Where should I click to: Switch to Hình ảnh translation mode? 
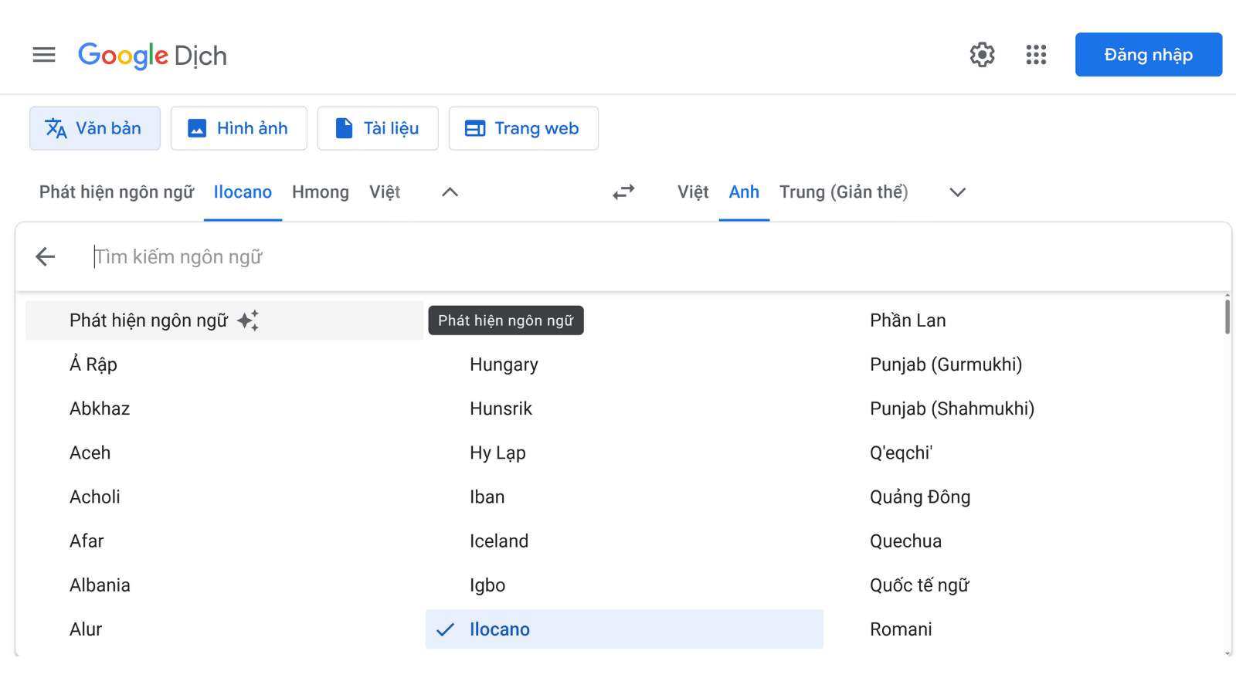(x=239, y=128)
